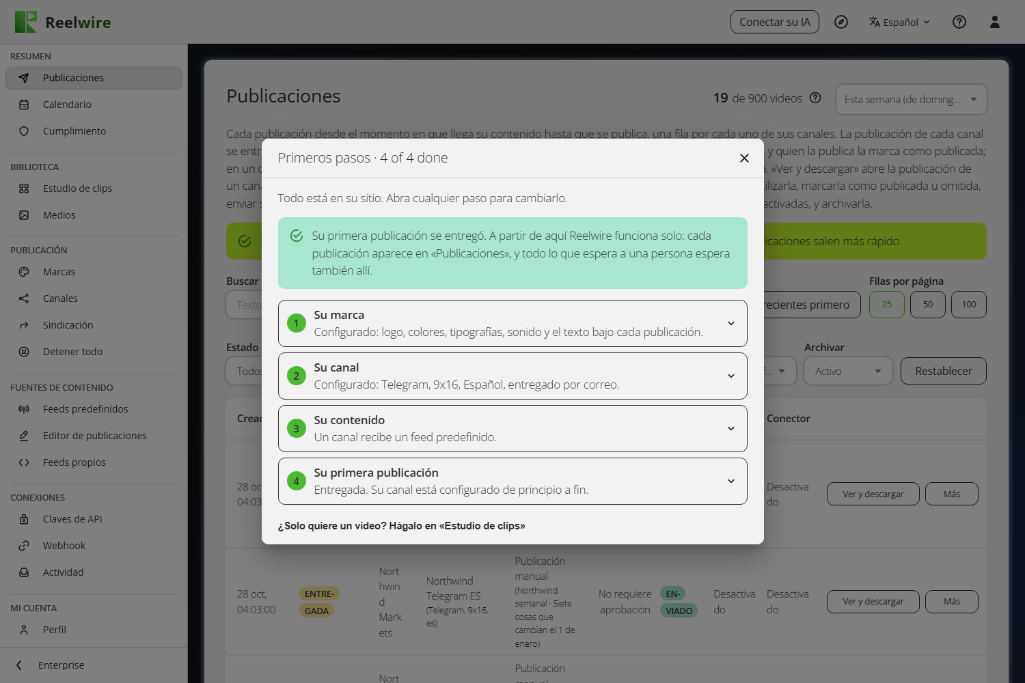This screenshot has width=1025, height=683.
Task: Click Más in Northwind Telegram ES row
Action: click(952, 602)
